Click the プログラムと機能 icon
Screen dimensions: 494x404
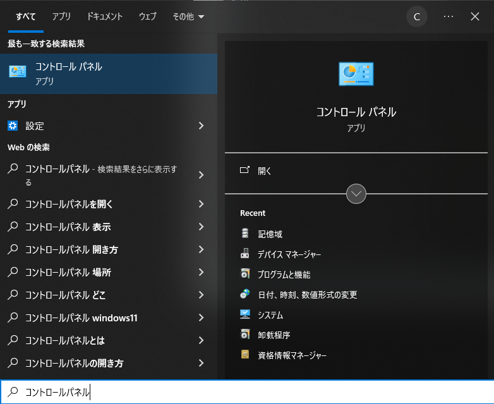tap(245, 273)
